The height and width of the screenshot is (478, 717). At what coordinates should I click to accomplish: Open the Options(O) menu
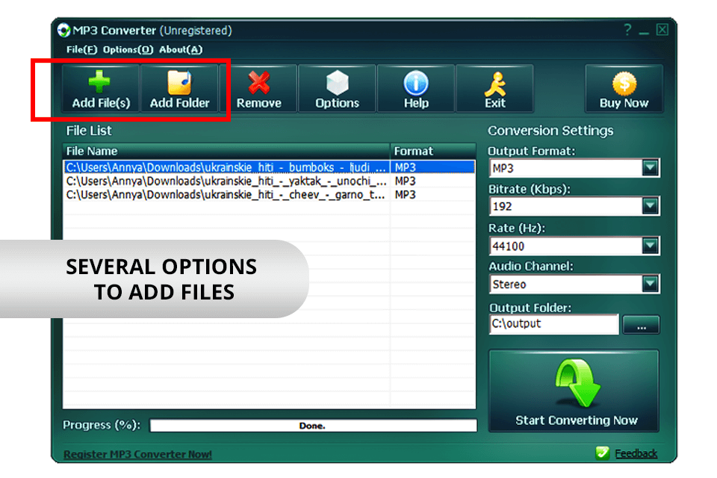pyautogui.click(x=128, y=49)
